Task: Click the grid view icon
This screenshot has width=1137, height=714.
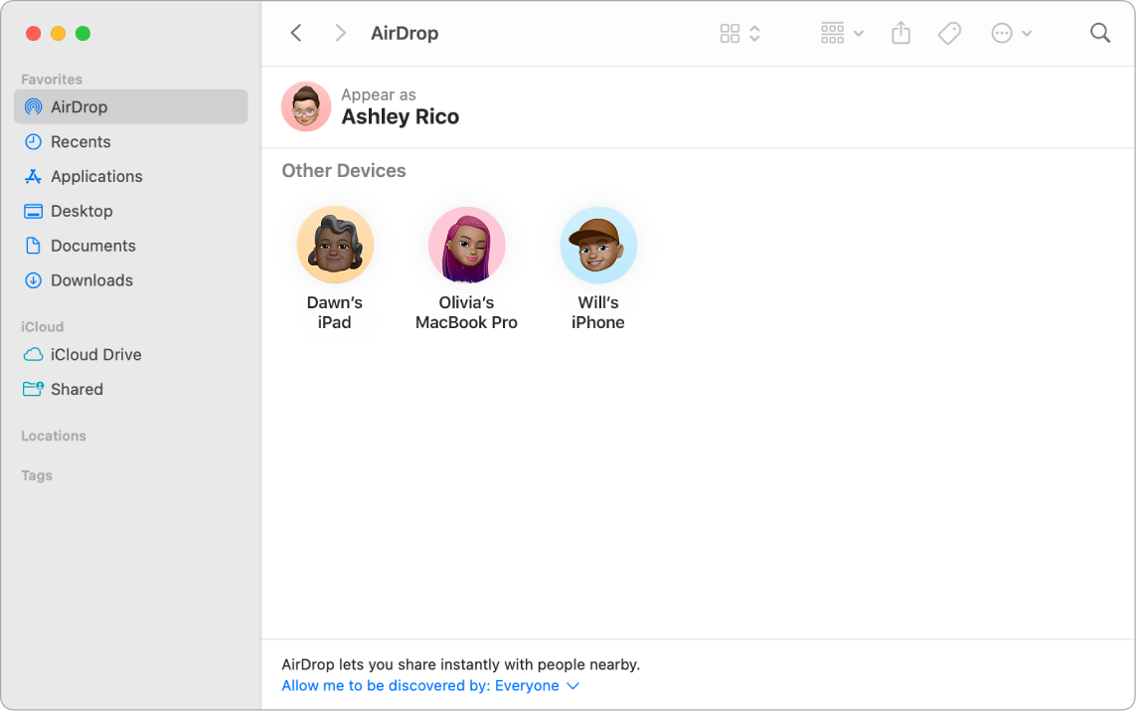Action: coord(729,32)
